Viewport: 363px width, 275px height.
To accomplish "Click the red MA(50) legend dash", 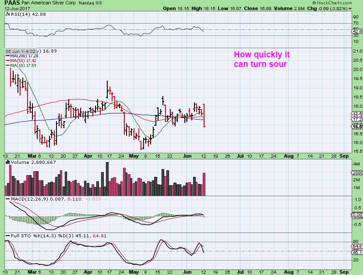I will coord(7,60).
